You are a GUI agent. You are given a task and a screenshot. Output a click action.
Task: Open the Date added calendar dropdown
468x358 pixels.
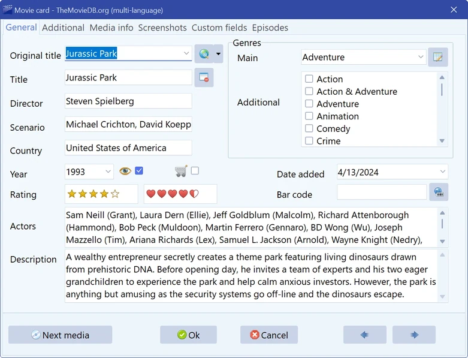point(443,172)
